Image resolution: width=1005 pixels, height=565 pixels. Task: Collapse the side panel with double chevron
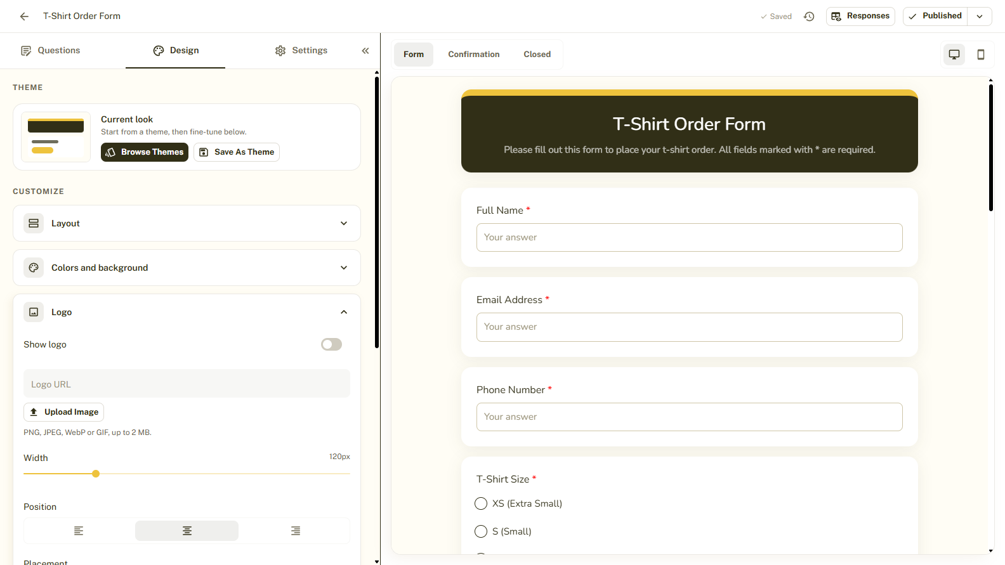click(365, 51)
